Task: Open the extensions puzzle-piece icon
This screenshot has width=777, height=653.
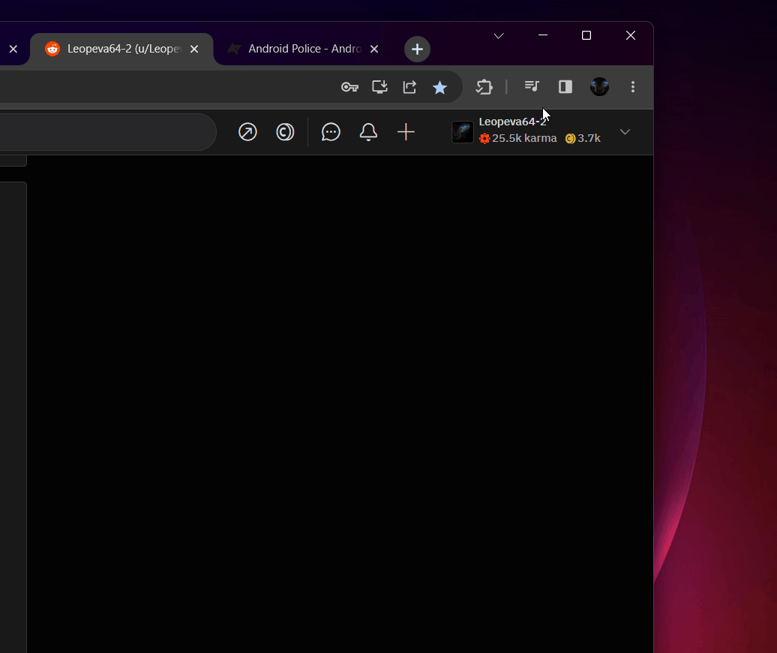Action: pos(484,87)
